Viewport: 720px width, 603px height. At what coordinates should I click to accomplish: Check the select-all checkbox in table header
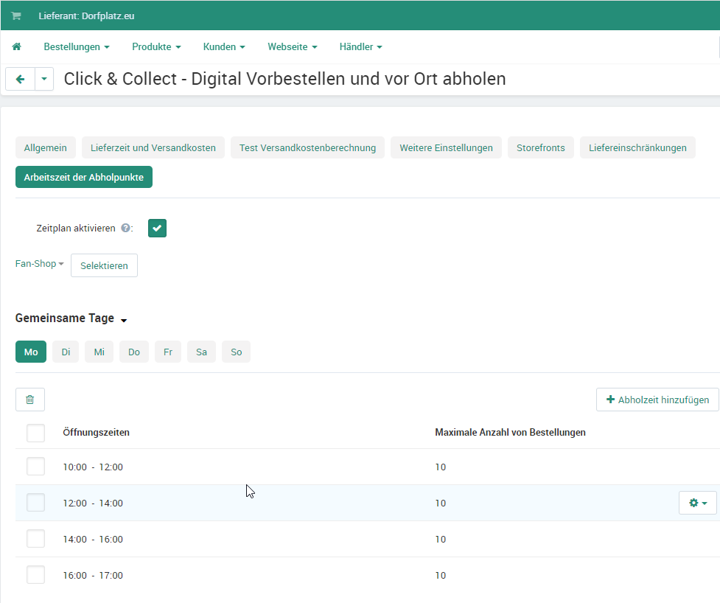35,433
